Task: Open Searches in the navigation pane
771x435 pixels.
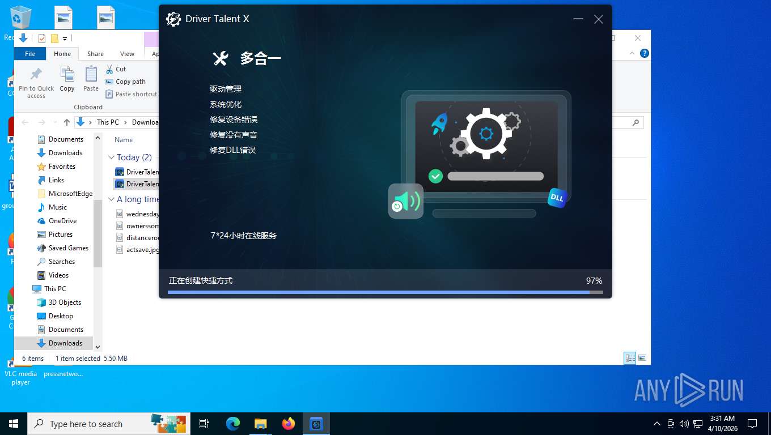Action: (56, 262)
